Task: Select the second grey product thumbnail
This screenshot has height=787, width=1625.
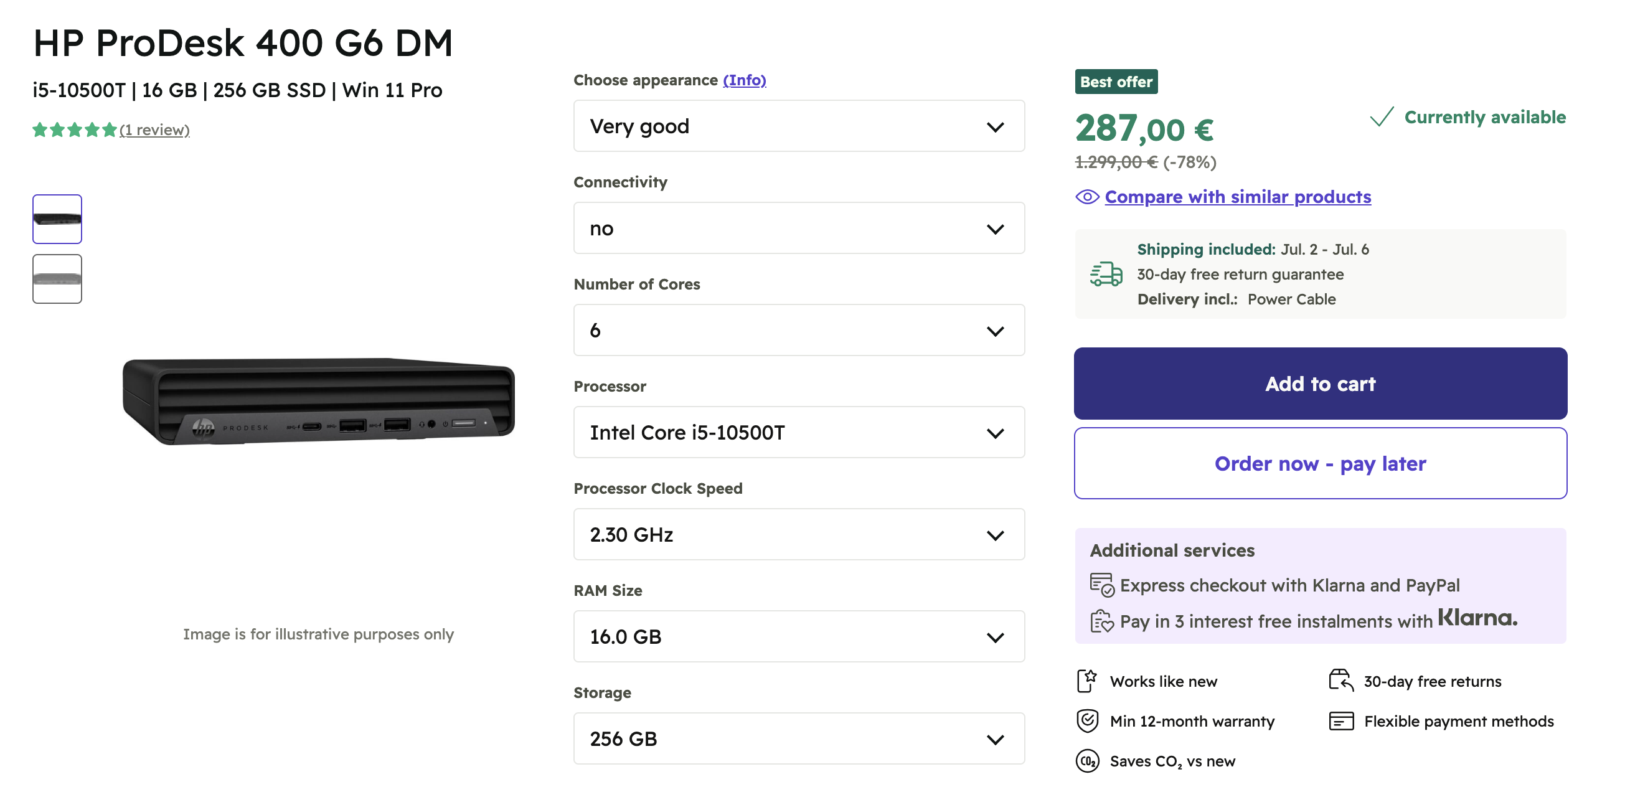Action: coord(57,279)
